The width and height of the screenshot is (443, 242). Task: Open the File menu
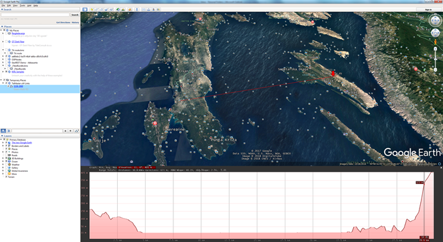[3, 5]
